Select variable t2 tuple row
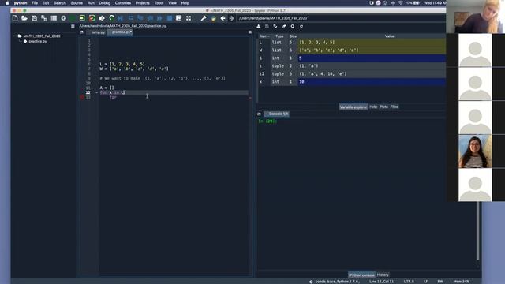Screen dimensions: 505x284 point(352,74)
